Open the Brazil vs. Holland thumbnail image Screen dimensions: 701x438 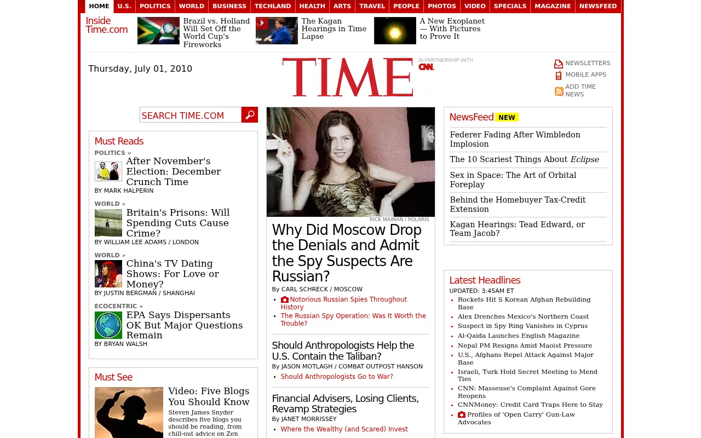coord(158,31)
